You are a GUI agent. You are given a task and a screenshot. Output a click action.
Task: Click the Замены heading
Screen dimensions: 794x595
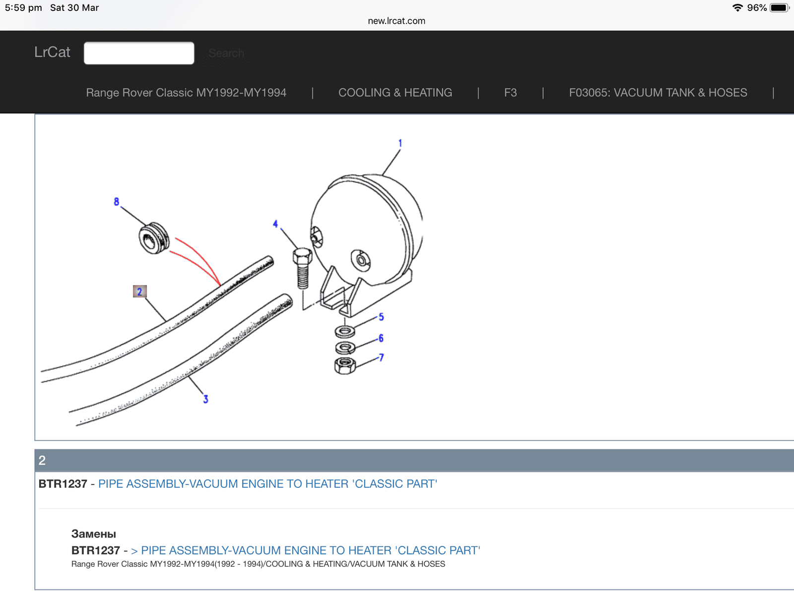pyautogui.click(x=94, y=534)
